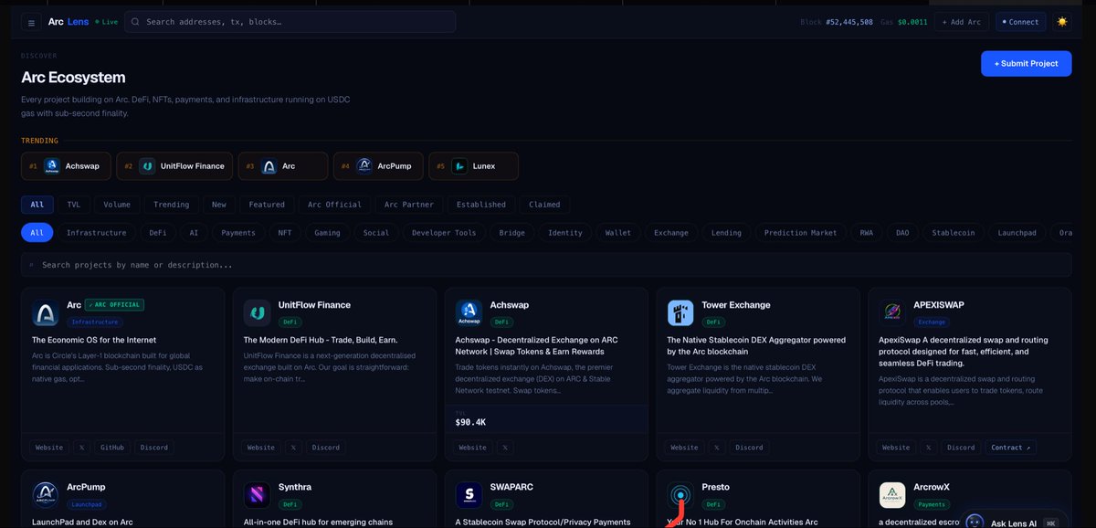This screenshot has width=1096, height=528.
Task: Click the Connect wallet button
Action: (x=1020, y=22)
